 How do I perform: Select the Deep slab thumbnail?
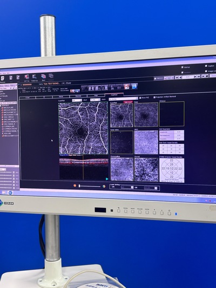(x=146, y=115)
